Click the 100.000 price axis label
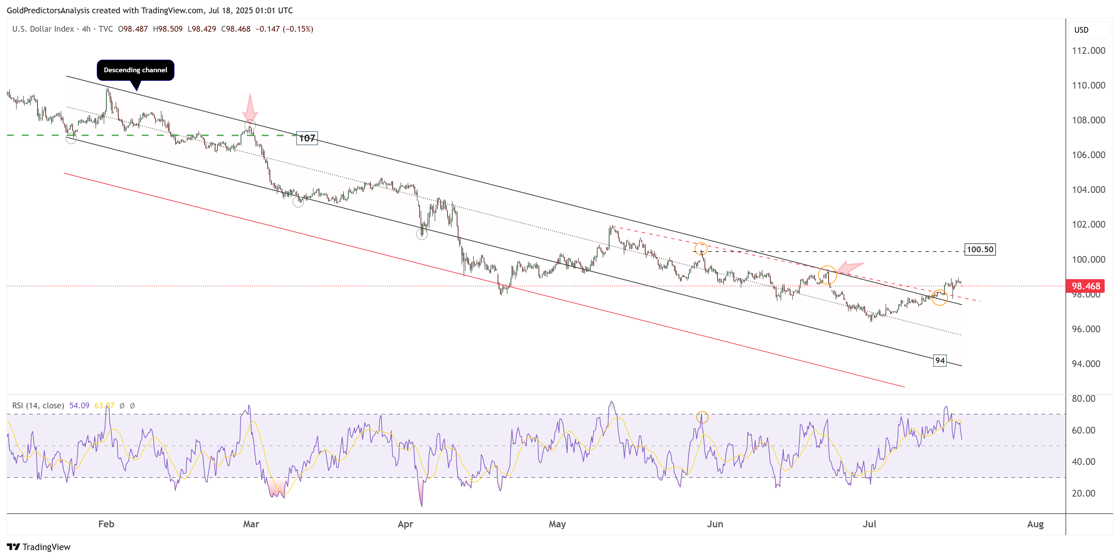The width and height of the screenshot is (1120, 559). [1088, 260]
